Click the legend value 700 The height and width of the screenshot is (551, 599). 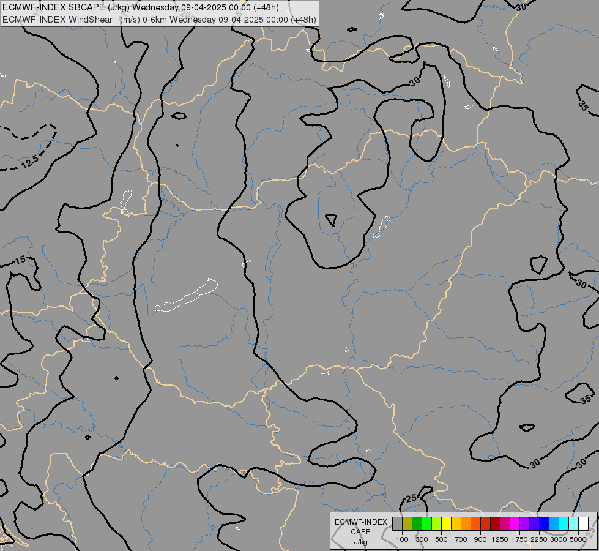461,539
